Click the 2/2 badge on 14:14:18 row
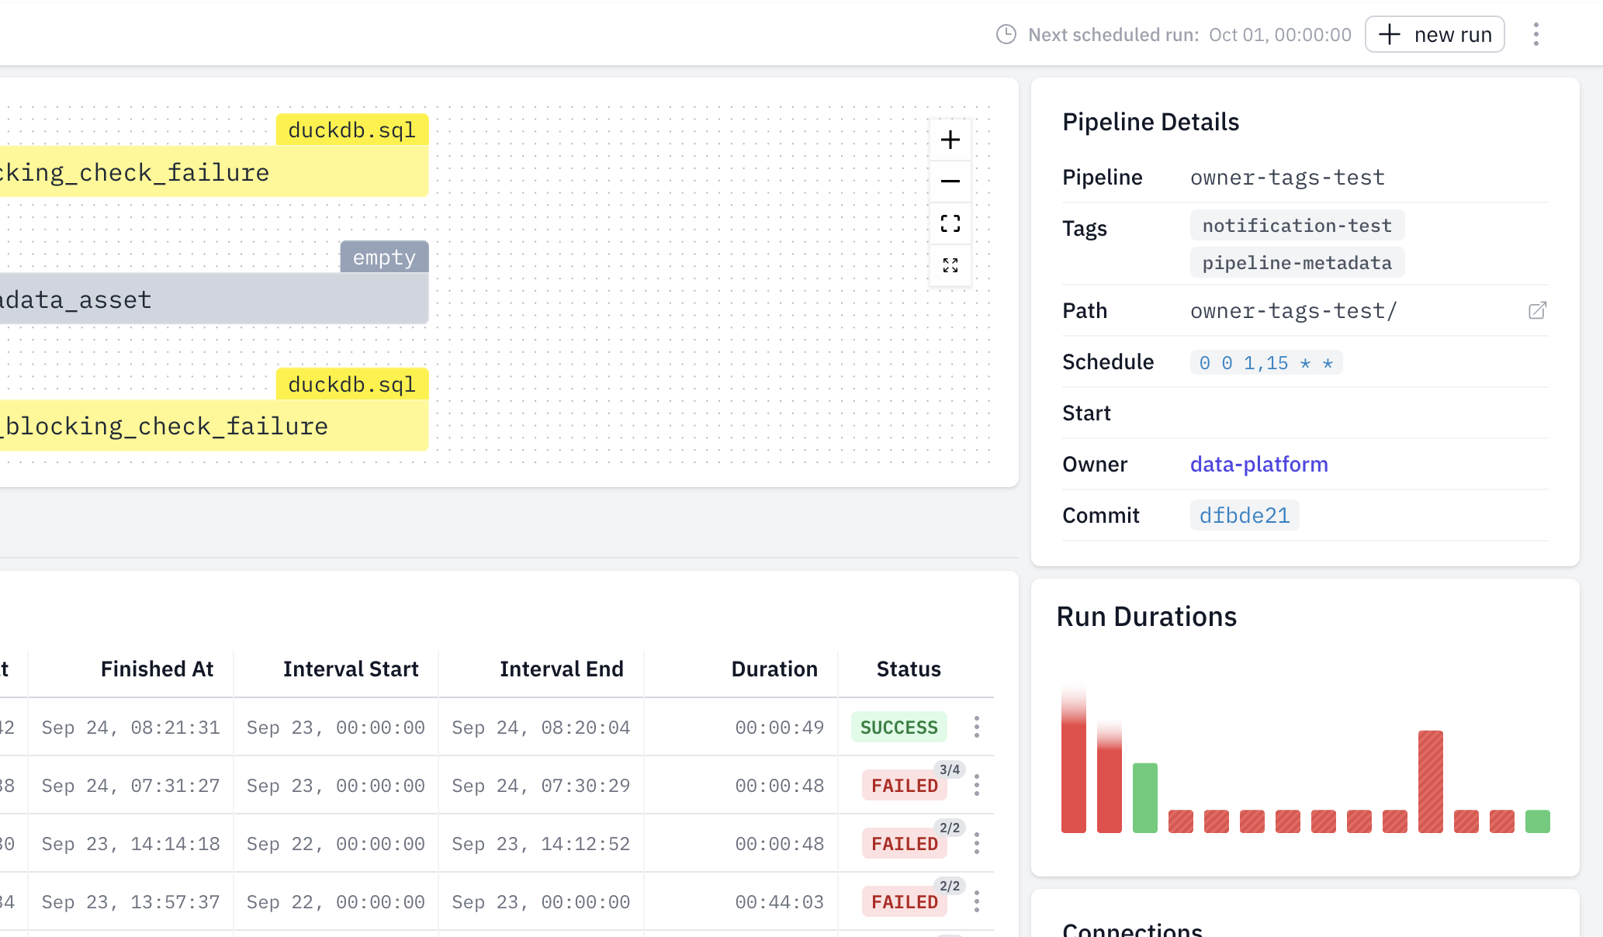 click(x=950, y=828)
